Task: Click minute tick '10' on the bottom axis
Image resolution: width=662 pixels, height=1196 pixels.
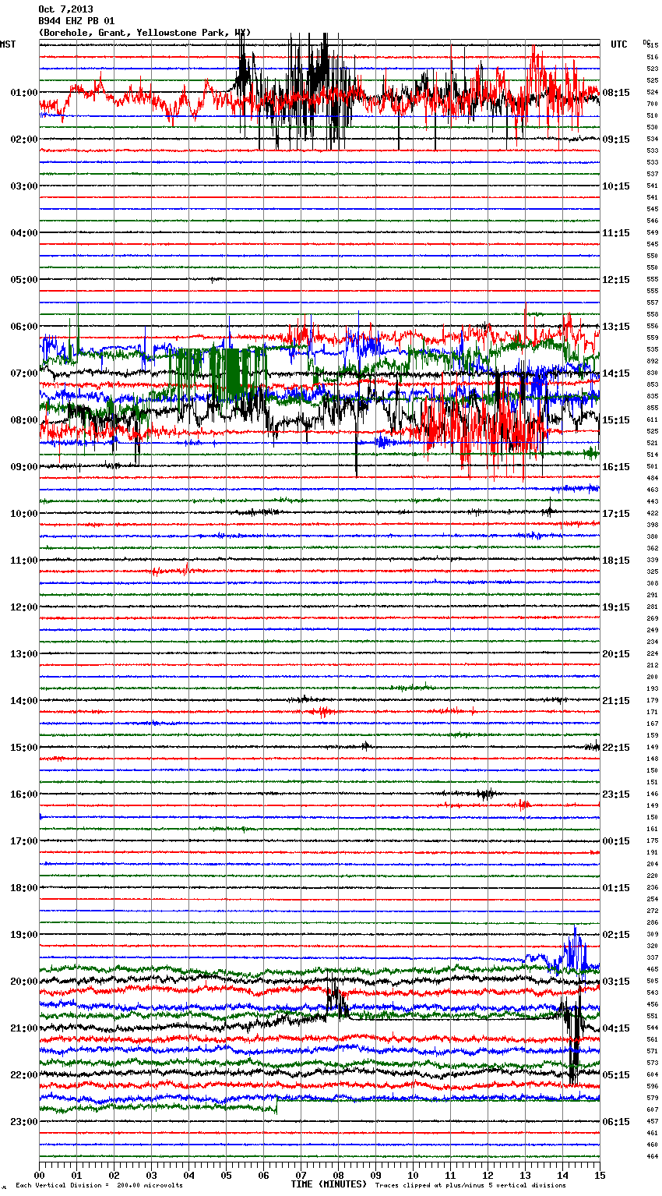Action: pos(413,1175)
